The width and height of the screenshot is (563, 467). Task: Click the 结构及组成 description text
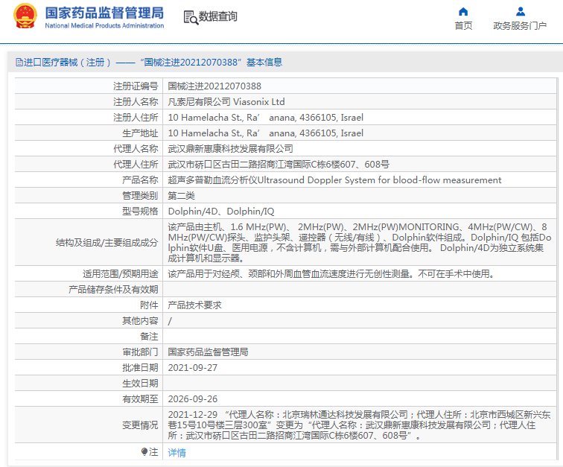[359, 243]
